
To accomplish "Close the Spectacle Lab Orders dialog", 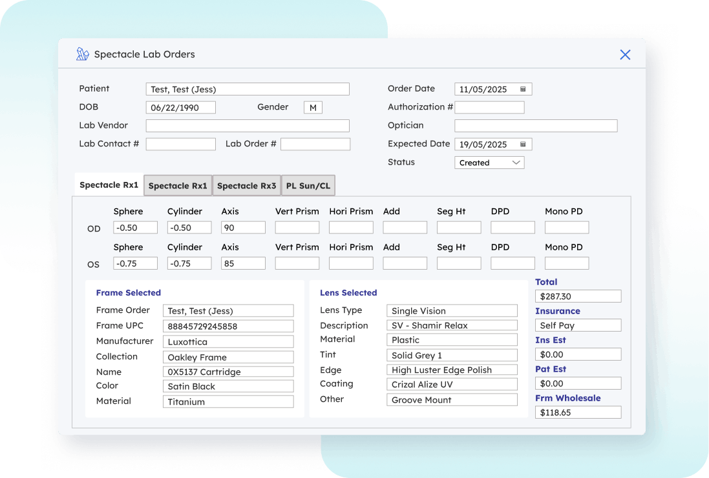I will click(x=625, y=55).
